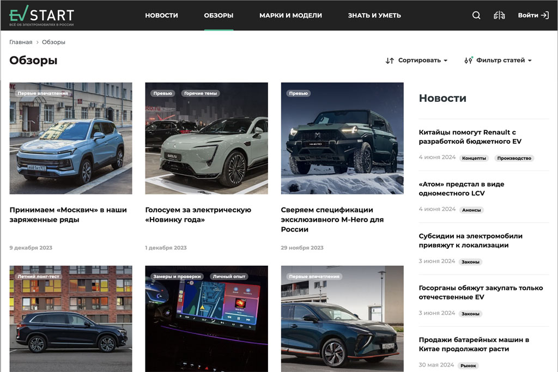Expand the Фильтр статей dropdown
Image resolution: width=558 pixels, height=372 pixels.
point(498,60)
